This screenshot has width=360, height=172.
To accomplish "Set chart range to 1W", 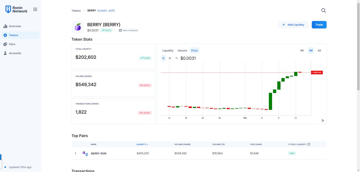I will (302, 51).
